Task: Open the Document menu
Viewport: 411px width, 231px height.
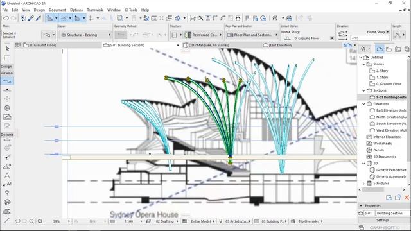Action: tap(57, 10)
